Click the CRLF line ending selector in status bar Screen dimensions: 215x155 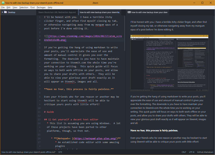coord(184,152)
